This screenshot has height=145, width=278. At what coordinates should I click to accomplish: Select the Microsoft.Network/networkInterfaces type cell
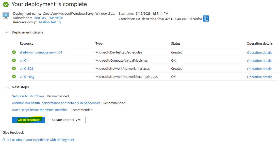point(123,69)
